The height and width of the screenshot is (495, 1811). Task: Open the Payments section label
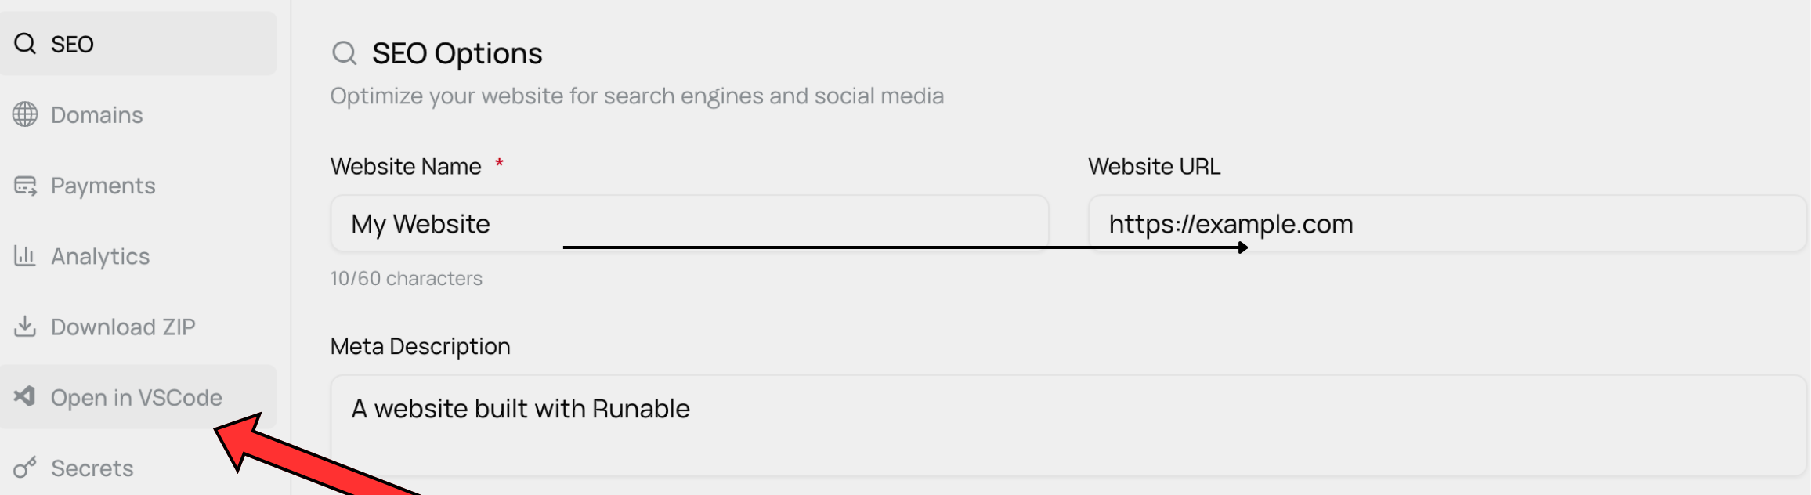tap(103, 186)
